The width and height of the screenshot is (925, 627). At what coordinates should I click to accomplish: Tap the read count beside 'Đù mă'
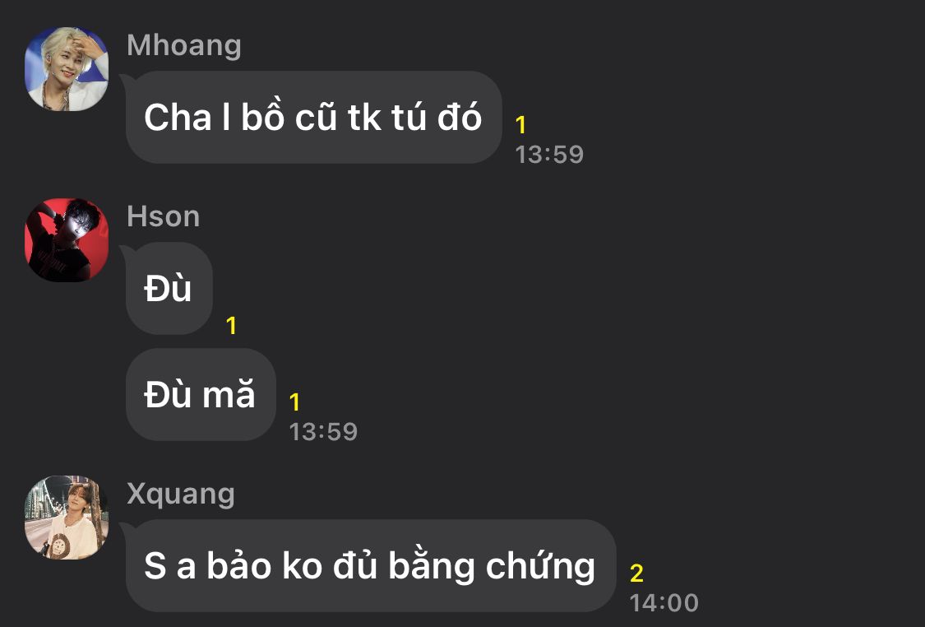click(x=294, y=402)
